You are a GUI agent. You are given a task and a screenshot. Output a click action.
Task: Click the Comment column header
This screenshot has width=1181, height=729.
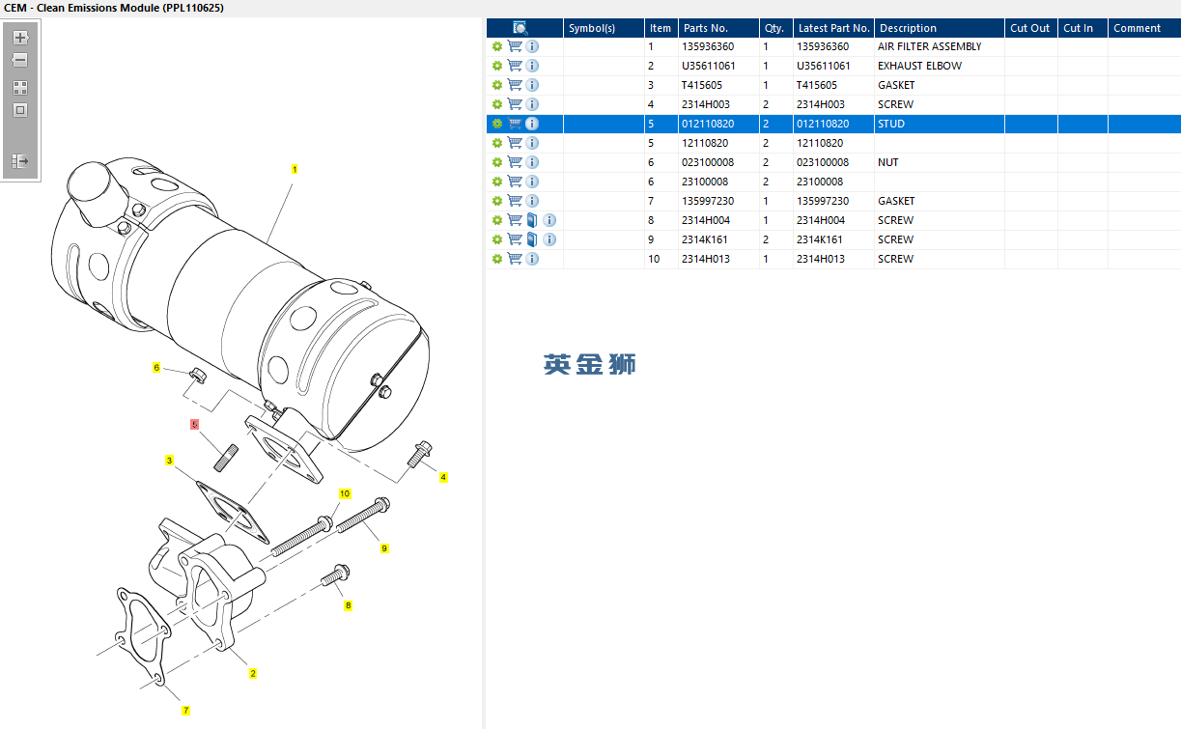point(1144,28)
